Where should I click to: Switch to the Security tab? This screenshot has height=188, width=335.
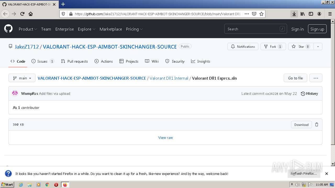(175, 61)
